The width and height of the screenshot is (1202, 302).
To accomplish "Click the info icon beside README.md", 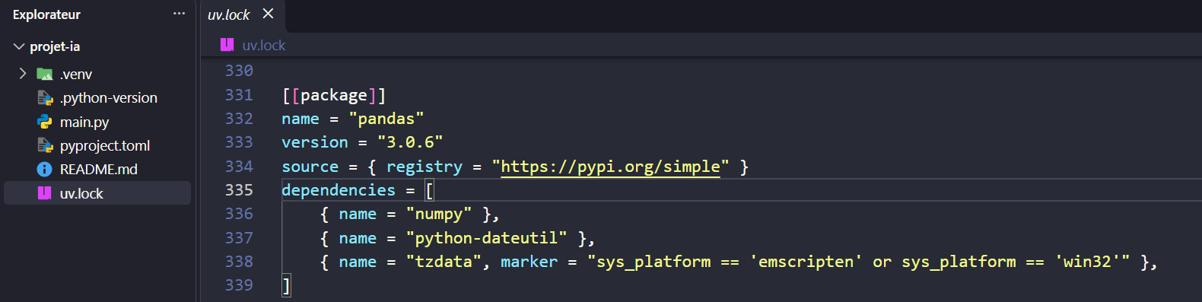I will point(45,169).
